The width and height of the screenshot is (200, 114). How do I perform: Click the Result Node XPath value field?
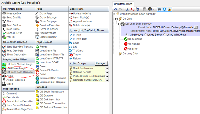coord(173,27)
